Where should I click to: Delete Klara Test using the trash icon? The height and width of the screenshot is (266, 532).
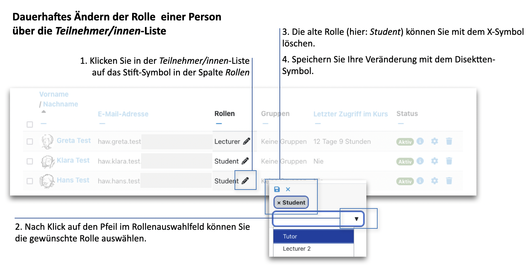[x=449, y=161]
